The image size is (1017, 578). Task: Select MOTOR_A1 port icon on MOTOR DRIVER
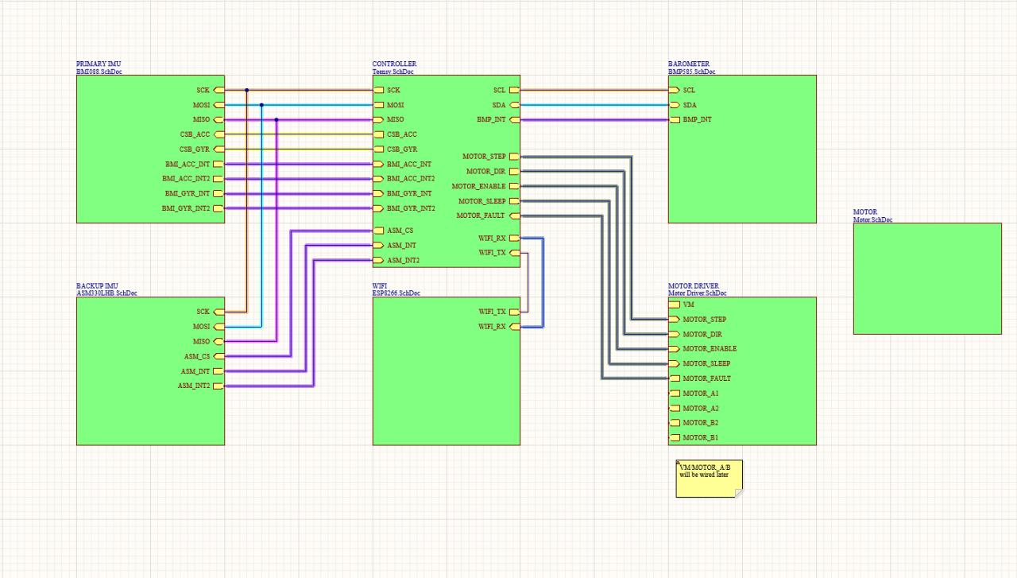(x=675, y=393)
